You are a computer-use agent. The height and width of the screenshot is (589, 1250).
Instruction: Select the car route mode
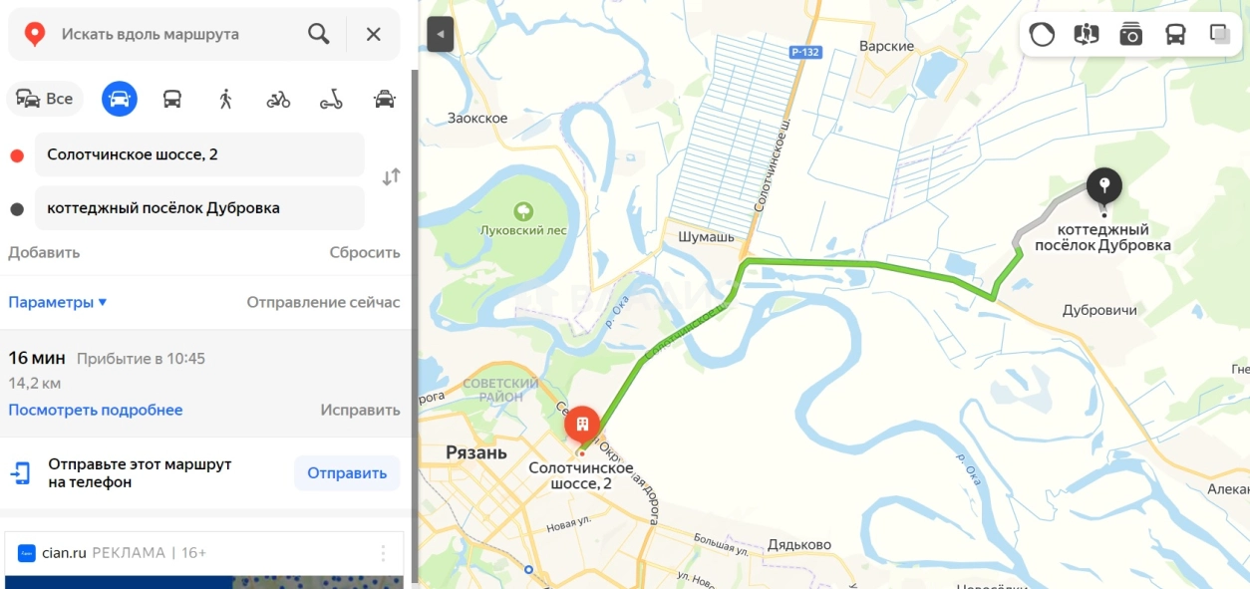click(120, 99)
